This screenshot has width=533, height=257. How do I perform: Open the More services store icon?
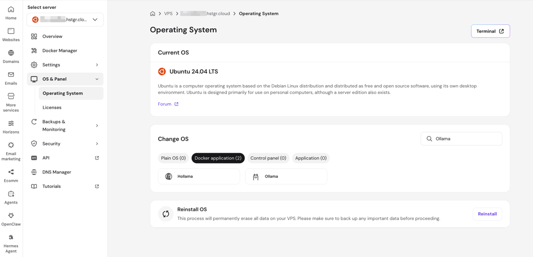point(11,96)
